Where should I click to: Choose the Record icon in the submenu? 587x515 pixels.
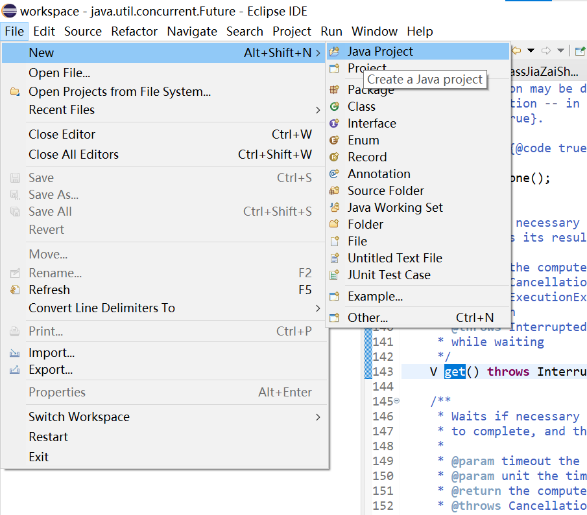(x=334, y=157)
